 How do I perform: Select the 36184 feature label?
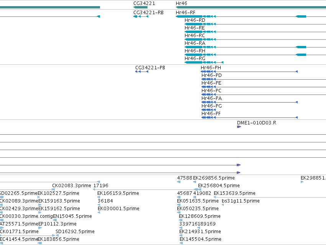105,201
